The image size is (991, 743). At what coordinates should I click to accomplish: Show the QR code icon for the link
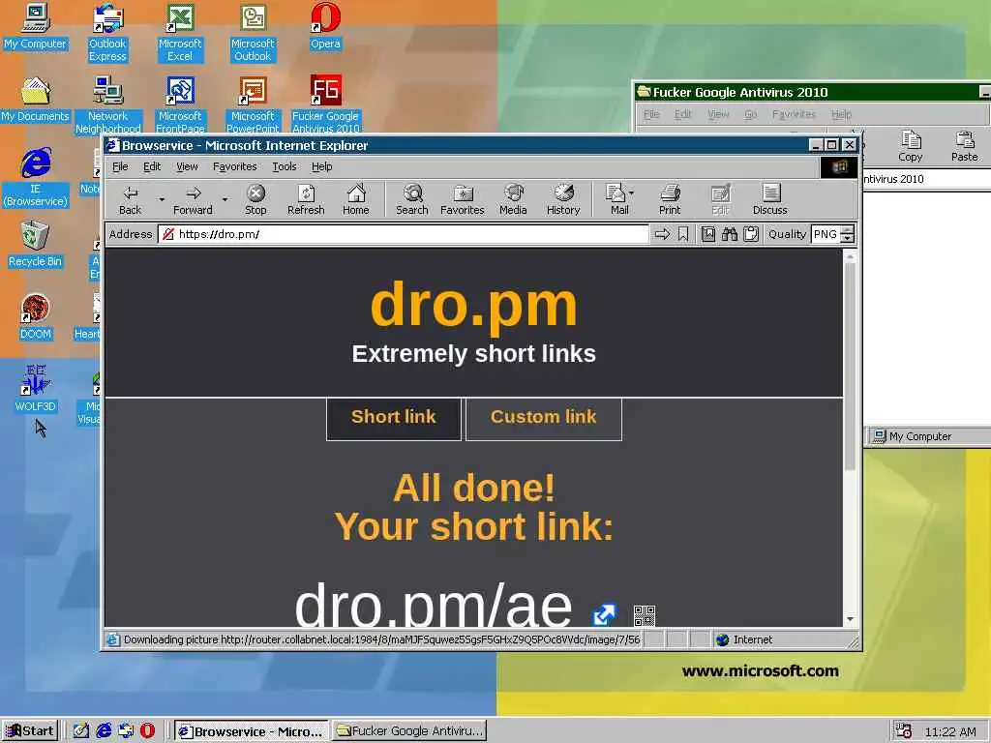click(x=644, y=614)
